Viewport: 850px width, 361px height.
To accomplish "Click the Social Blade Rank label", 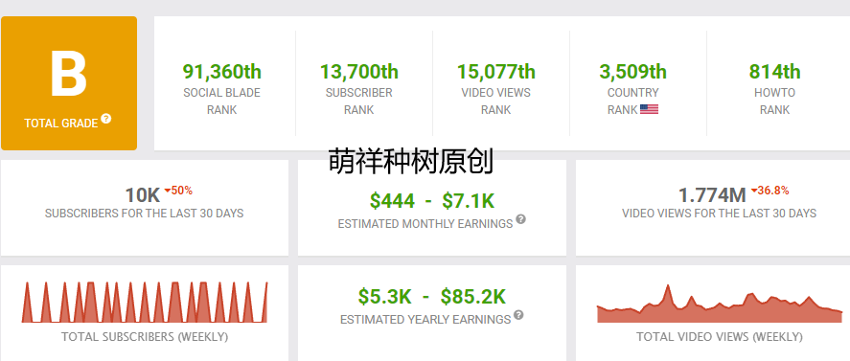I will point(221,102).
